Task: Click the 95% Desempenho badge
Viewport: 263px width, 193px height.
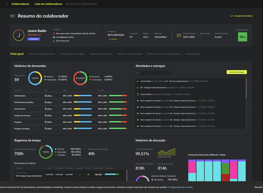Action: pyautogui.click(x=242, y=37)
